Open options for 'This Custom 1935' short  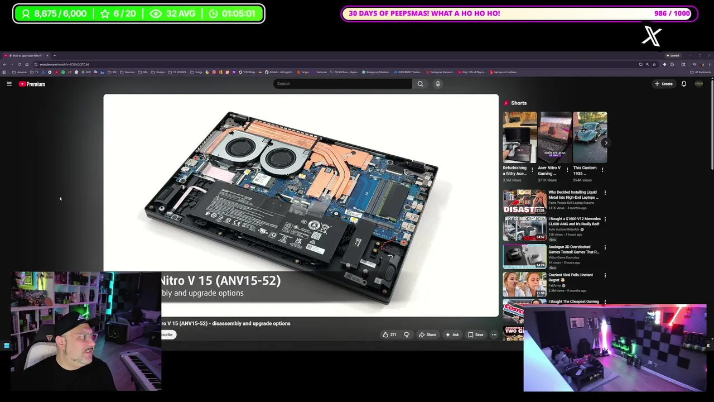tap(602, 170)
